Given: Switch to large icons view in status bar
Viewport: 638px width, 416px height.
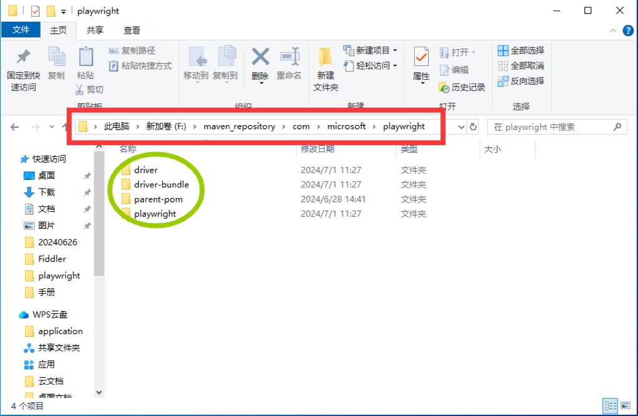Looking at the screenshot, I should tap(626, 405).
